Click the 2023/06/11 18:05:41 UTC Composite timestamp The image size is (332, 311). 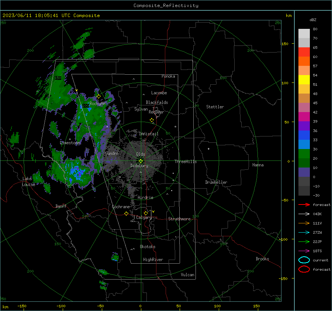coord(51,16)
